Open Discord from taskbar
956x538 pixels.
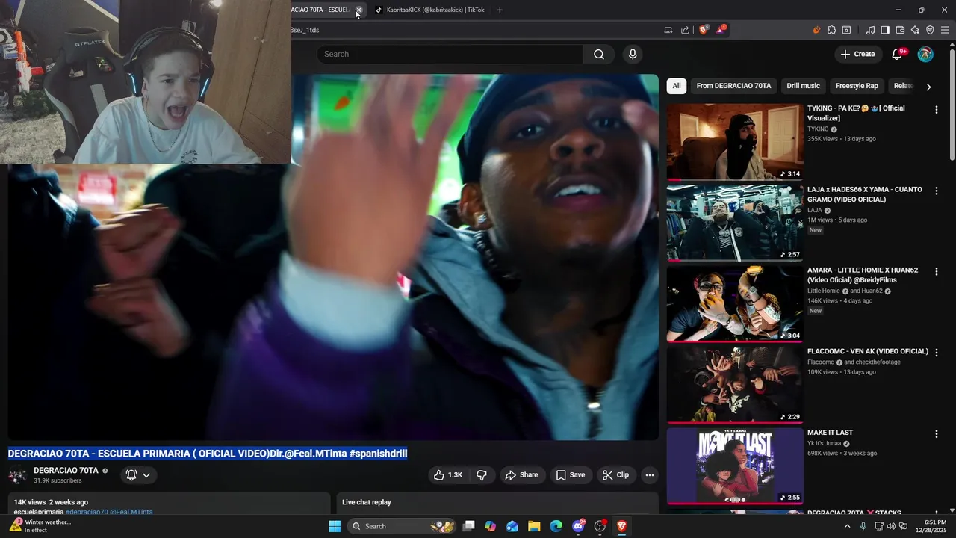tap(578, 526)
